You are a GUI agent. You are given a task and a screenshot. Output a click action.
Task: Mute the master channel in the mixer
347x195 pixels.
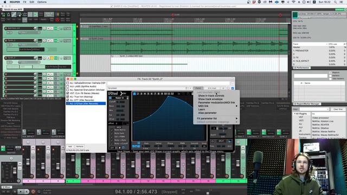coord(20,164)
